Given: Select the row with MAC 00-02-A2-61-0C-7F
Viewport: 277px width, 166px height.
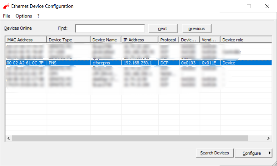Looking at the screenshot, I should 25,63.
